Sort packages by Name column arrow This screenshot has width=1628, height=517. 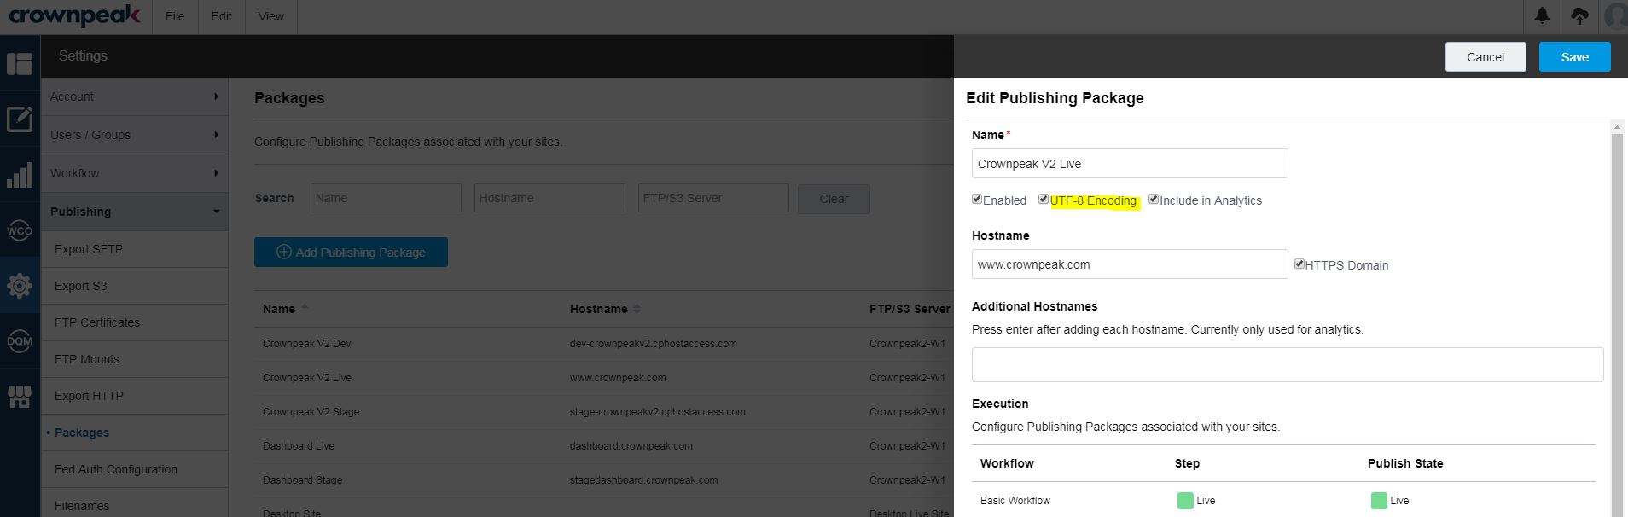coord(305,308)
